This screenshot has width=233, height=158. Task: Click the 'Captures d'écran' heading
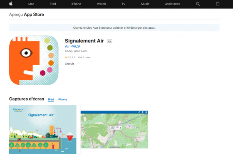pyautogui.click(x=27, y=99)
